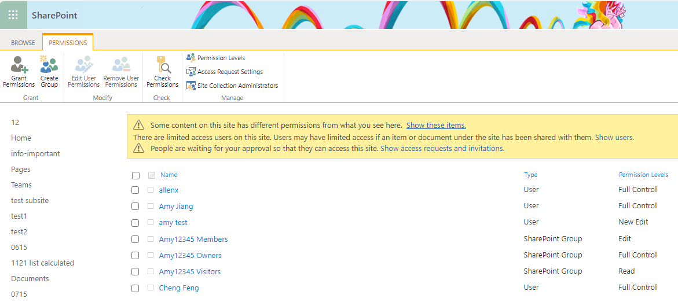This screenshot has height=302, width=678.
Task: Open test2 in the left navigation
Action: coord(19,231)
